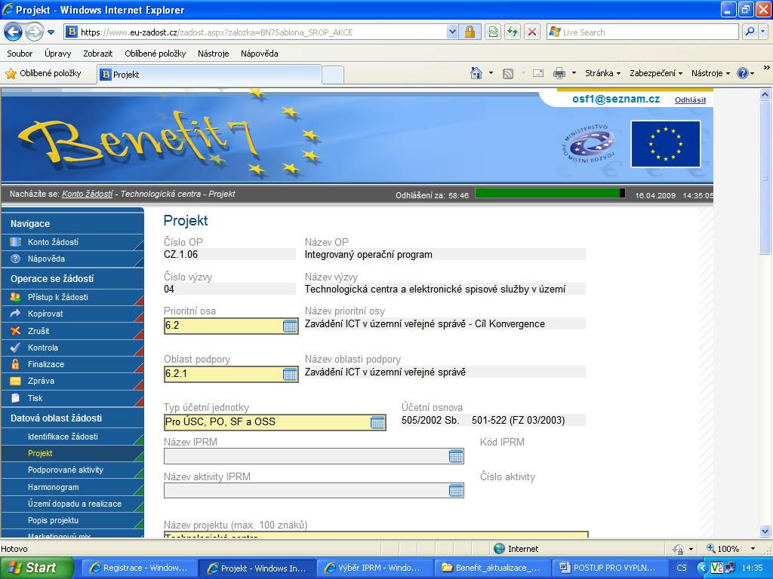Open the address bar history dropdown
This screenshot has height=579, width=773.
(452, 32)
